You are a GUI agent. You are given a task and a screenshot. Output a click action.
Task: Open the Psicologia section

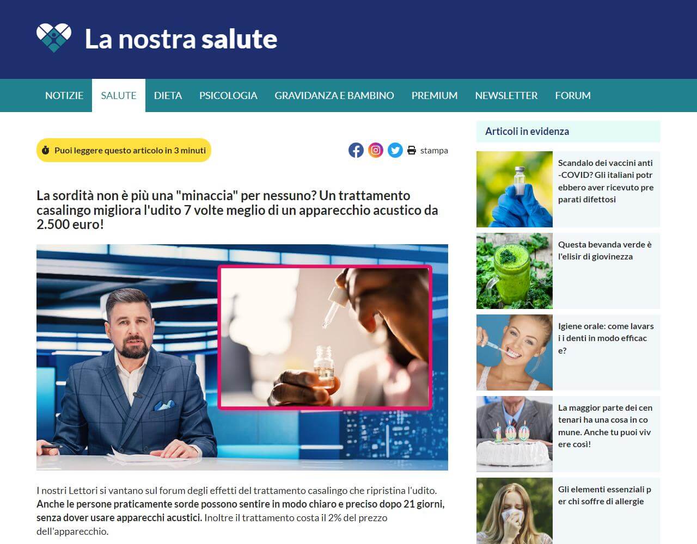[228, 95]
